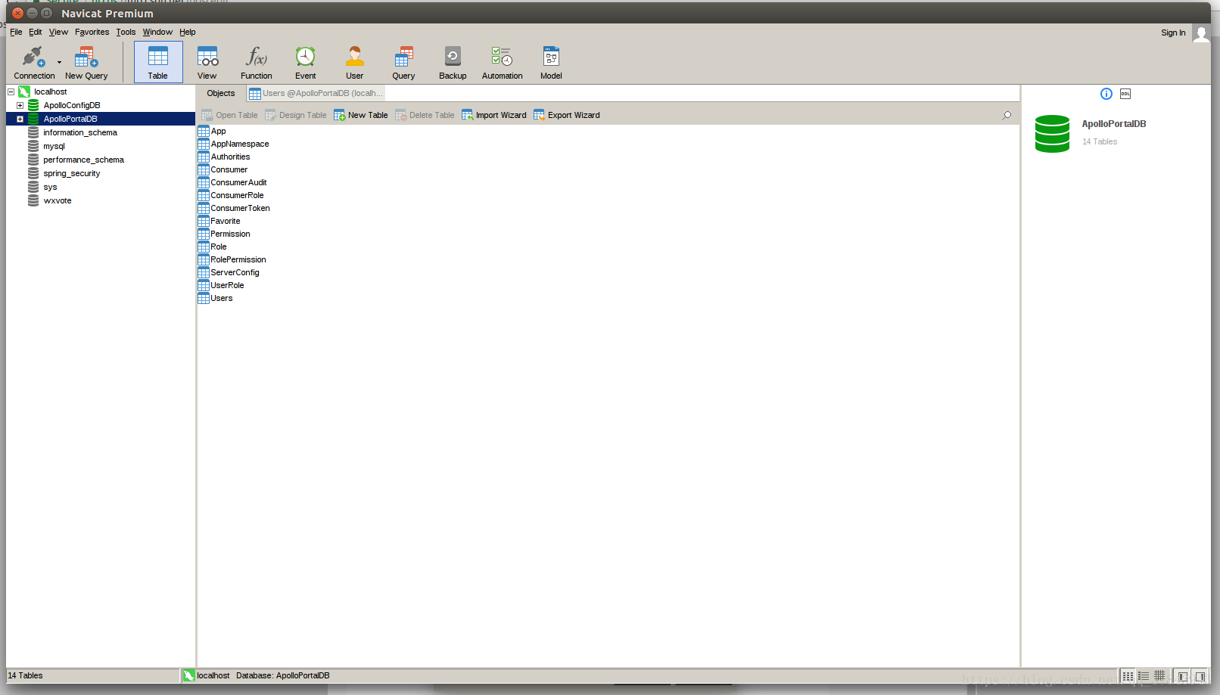The image size is (1220, 695).
Task: Toggle the left navigation pane
Action: 1183,676
